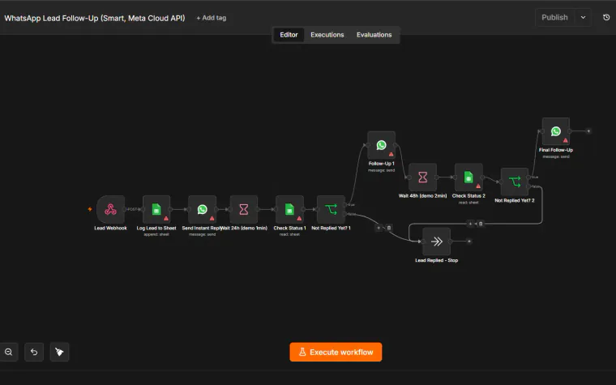Click the true output handle of Not Replied Yet? 1
Viewport: 616px width, 385px height.
(345, 205)
